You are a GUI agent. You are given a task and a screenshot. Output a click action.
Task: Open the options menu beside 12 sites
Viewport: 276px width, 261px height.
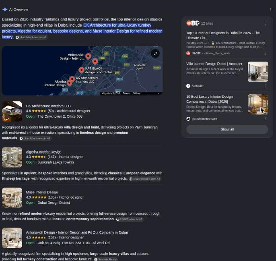[266, 23]
